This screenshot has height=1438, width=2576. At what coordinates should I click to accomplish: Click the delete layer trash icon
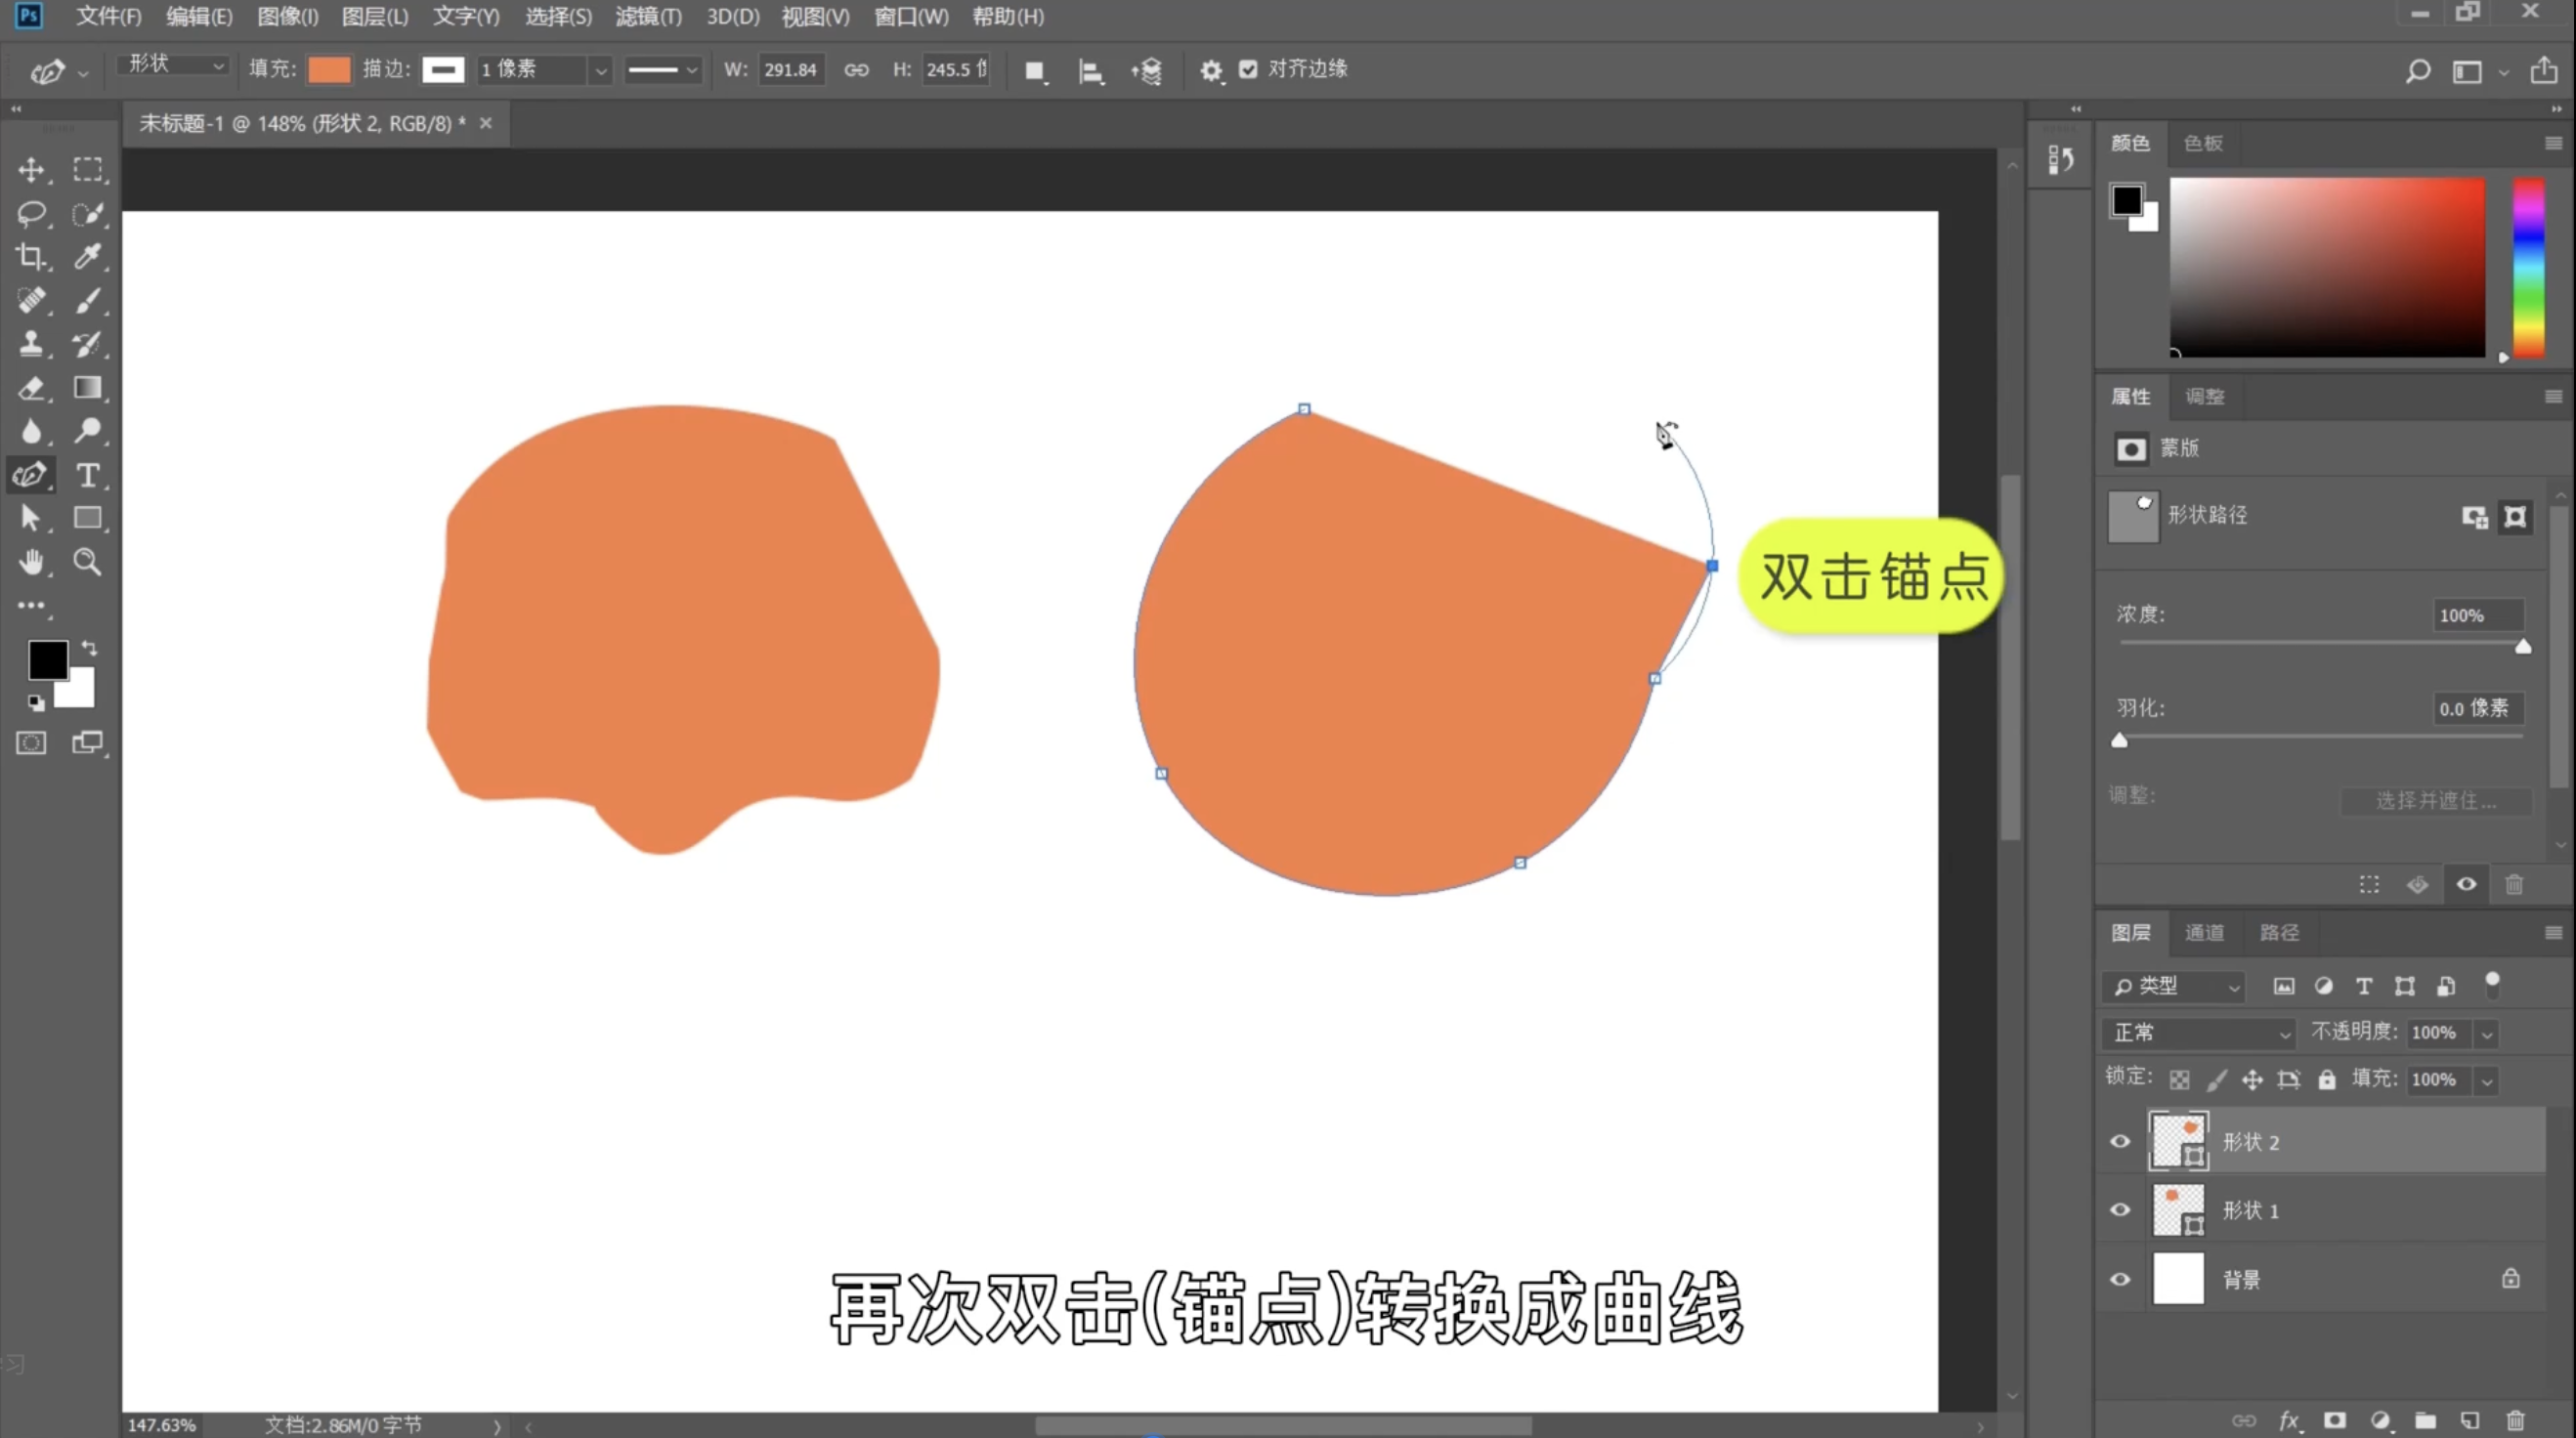[2516, 1420]
